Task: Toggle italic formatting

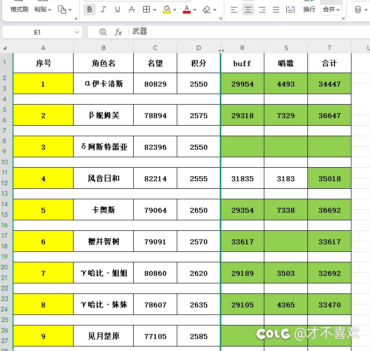Action: tap(103, 10)
